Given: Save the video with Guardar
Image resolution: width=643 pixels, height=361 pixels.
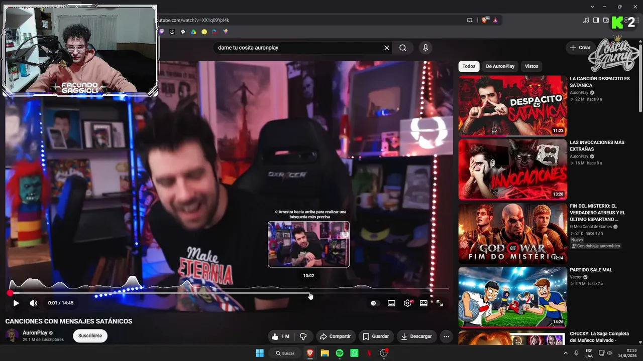Looking at the screenshot, I should [376, 336].
